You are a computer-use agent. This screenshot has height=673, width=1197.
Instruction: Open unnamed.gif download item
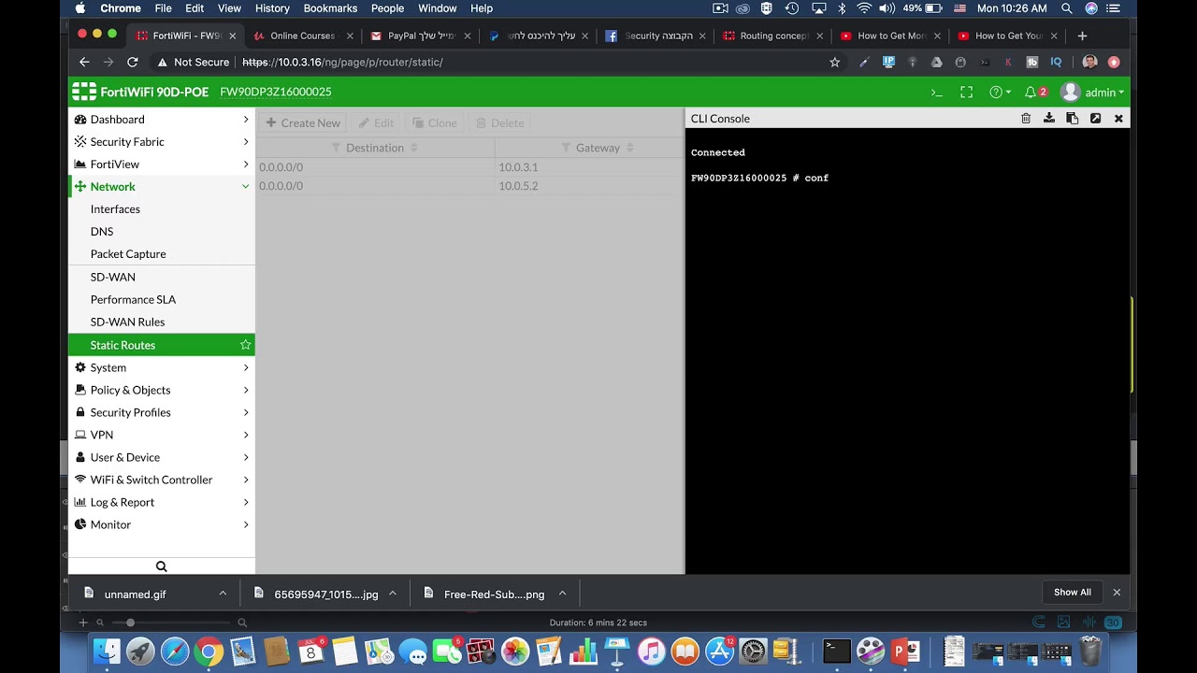[135, 594]
